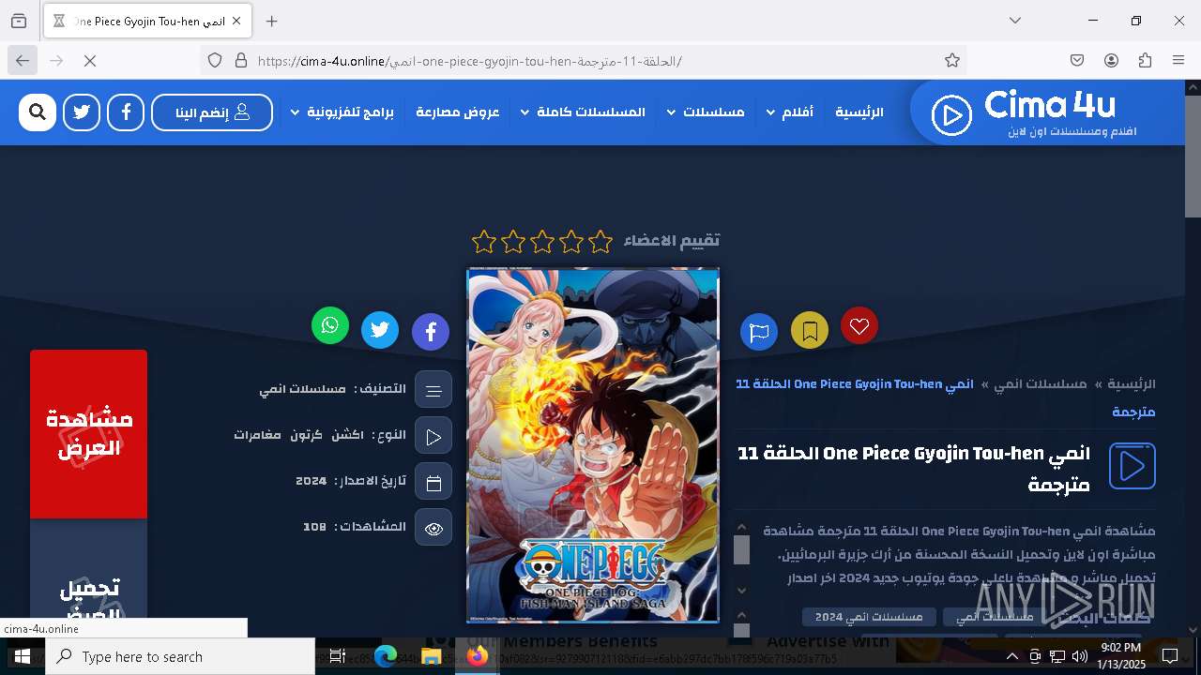Click the One Piece poster thumbnail
1201x675 pixels.
593,445
